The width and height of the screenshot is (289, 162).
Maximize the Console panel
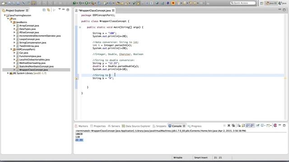pyautogui.click(x=284, y=125)
